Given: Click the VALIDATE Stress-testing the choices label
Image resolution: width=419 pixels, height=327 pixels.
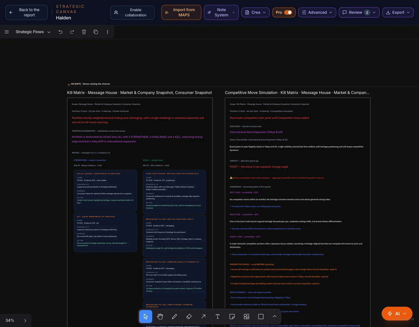Looking at the screenshot, I should 90,84.
